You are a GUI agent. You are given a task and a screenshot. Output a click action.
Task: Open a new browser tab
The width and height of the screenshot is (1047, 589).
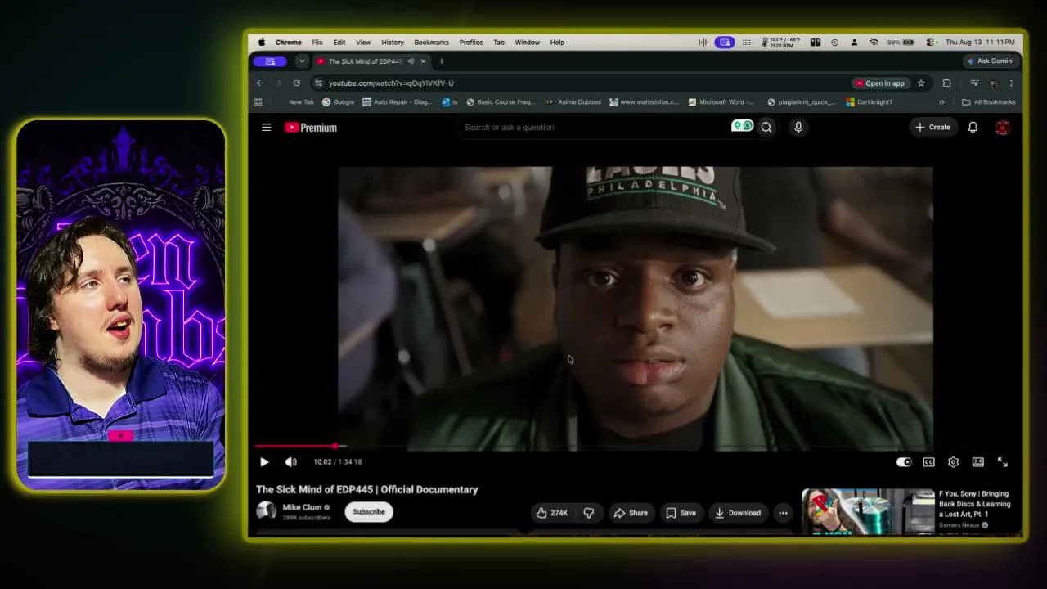click(x=442, y=61)
